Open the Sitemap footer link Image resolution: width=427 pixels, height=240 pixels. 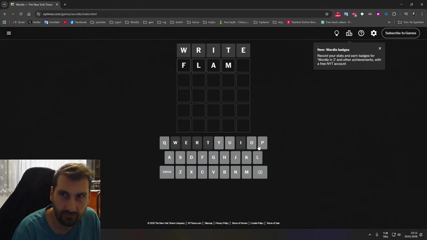tap(208, 223)
